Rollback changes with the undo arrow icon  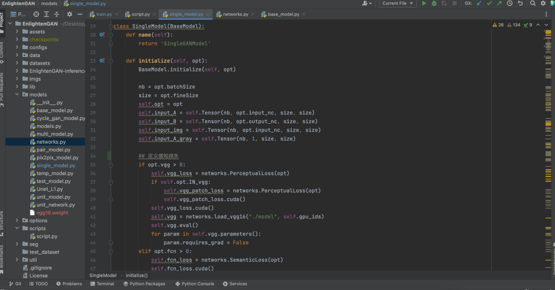tap(520, 4)
